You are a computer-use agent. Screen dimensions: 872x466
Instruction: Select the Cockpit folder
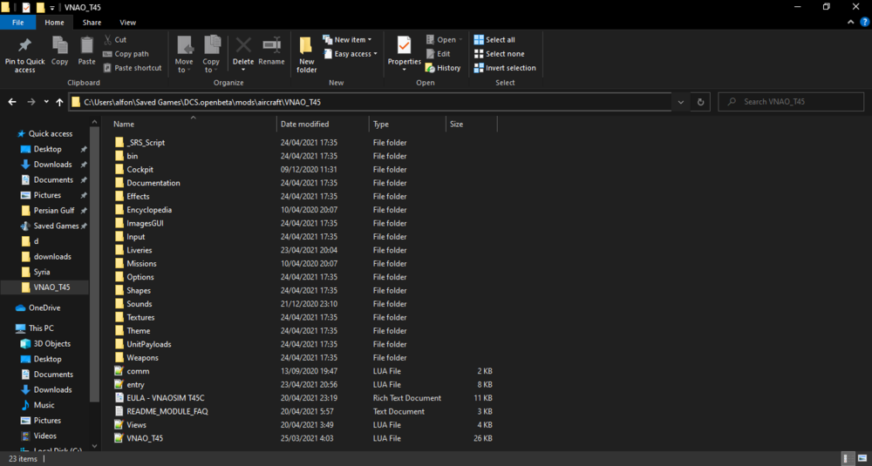pos(140,169)
